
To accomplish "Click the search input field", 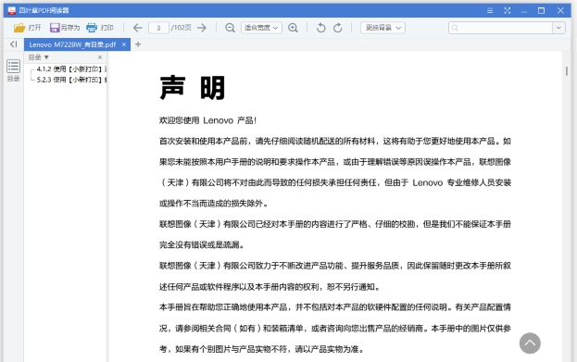I will pos(500,28).
